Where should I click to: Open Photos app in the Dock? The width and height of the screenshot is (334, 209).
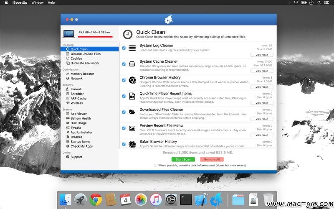pyautogui.click(x=141, y=200)
